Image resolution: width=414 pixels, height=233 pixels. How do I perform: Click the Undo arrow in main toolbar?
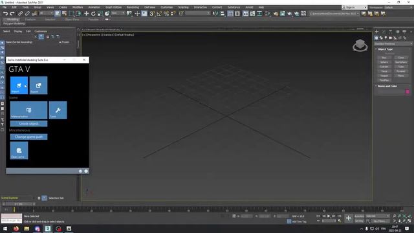[5, 14]
